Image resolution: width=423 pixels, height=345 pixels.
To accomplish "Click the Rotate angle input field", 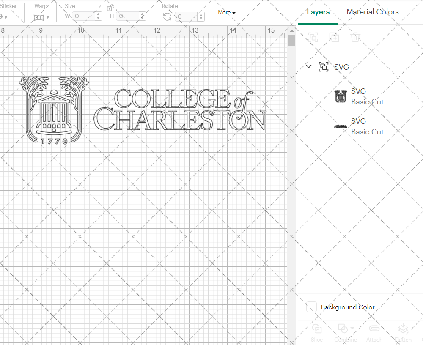I will pyautogui.click(x=187, y=16).
